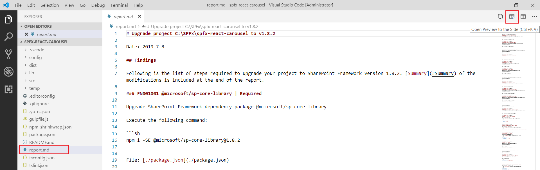Open the Source Control view
Viewport: 540px width, 170px height.
coord(8,54)
